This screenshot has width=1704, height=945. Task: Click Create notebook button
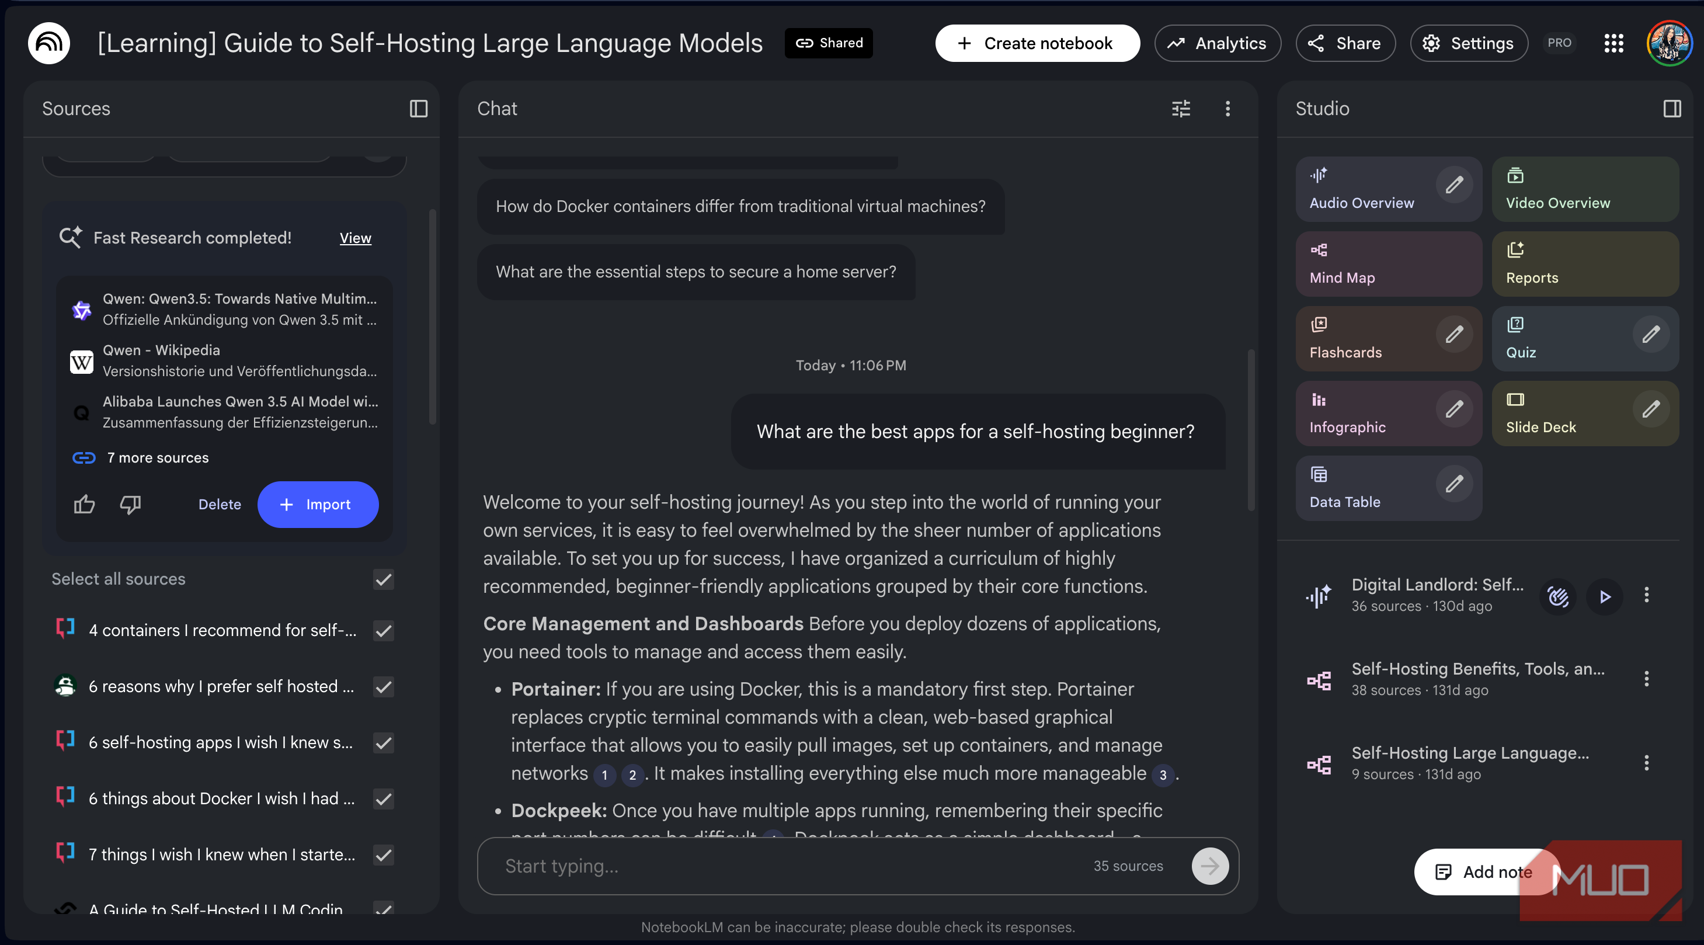1037,43
